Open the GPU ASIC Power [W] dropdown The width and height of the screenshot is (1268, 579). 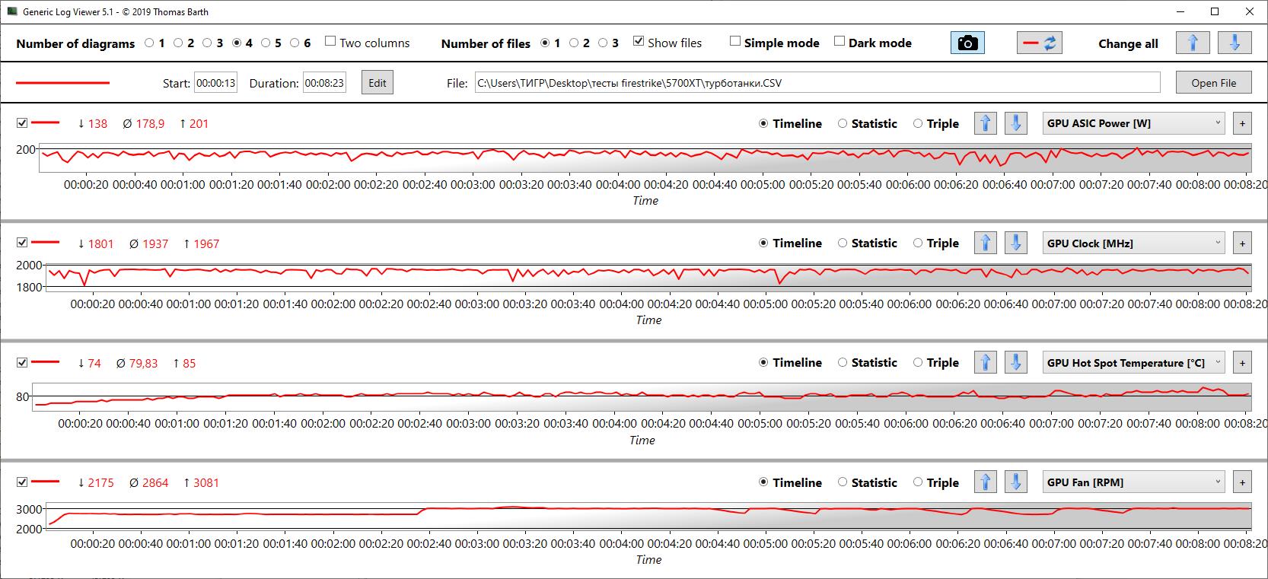pyautogui.click(x=1133, y=123)
